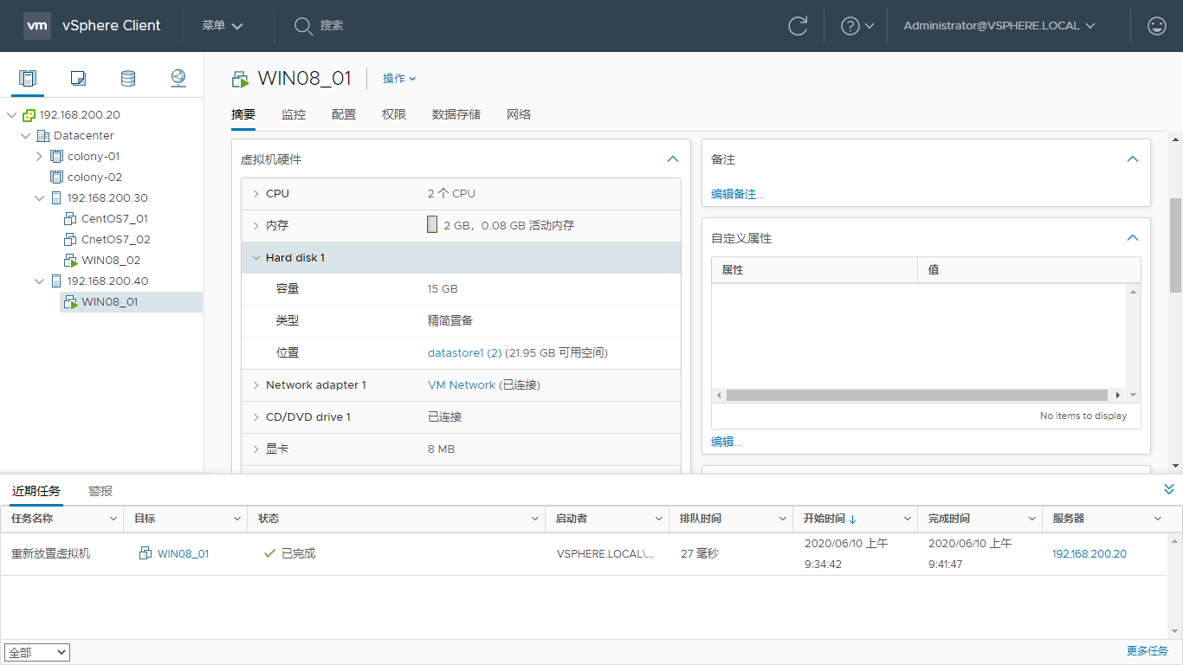Image resolution: width=1183 pixels, height=665 pixels.
Task: Expand the colony-01 cluster in the tree
Action: 39,156
